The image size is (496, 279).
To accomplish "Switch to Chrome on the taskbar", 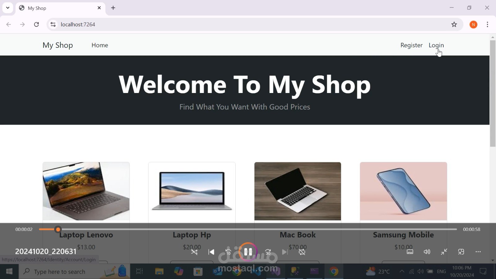I will tap(334, 272).
